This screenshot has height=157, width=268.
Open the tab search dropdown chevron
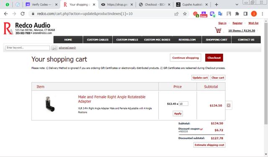pyautogui.click(x=237, y=5)
